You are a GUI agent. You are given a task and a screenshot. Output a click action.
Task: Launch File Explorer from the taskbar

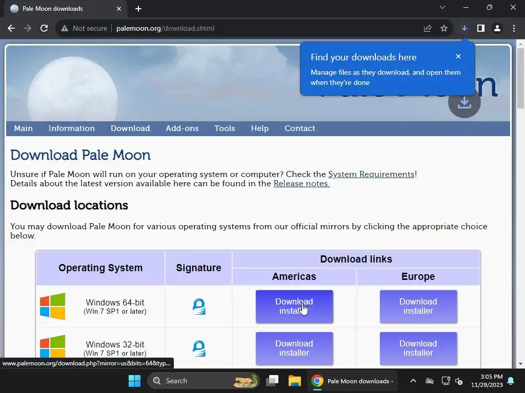click(295, 381)
